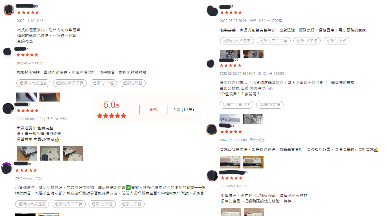
Task: Click avatar of reviewer dated 2022-05-14
Action: pos(8,53)
